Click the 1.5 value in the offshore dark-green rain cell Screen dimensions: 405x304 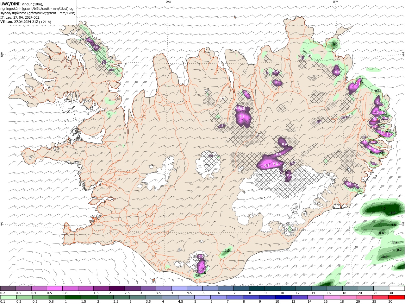[383, 208]
